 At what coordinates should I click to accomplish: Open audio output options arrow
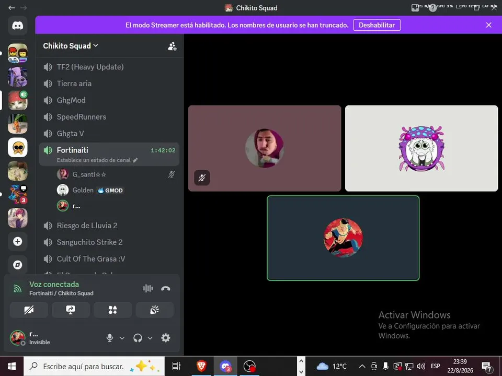click(x=150, y=338)
